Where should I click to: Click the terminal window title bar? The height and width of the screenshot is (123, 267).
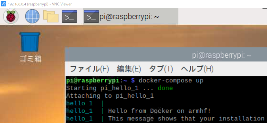tap(166, 55)
